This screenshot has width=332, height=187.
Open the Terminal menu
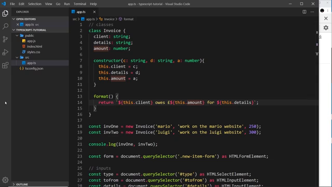coord(79,4)
